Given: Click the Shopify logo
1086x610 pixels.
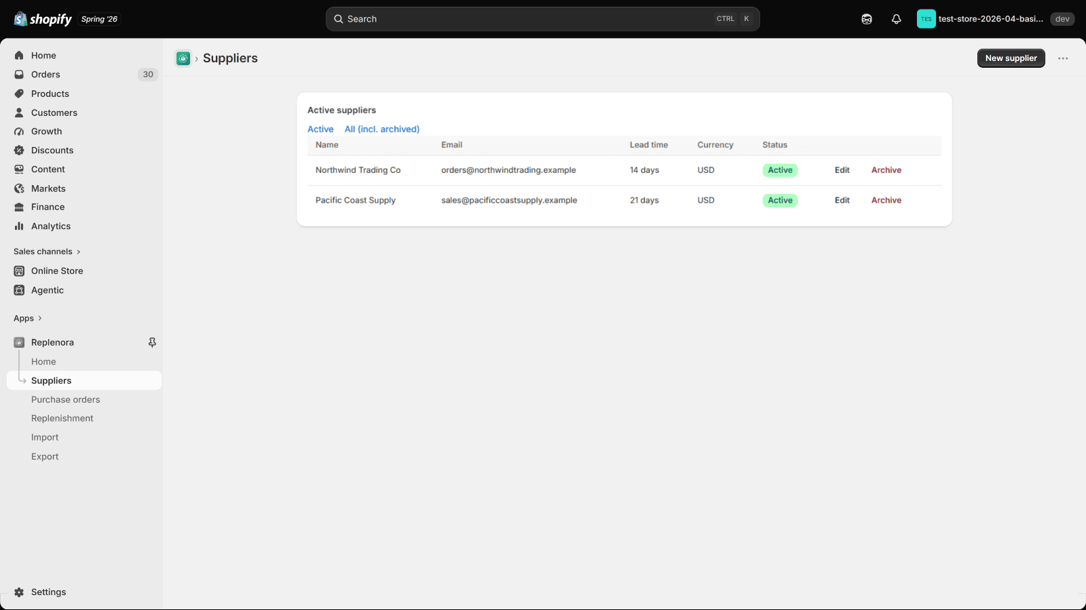Looking at the screenshot, I should click(43, 19).
